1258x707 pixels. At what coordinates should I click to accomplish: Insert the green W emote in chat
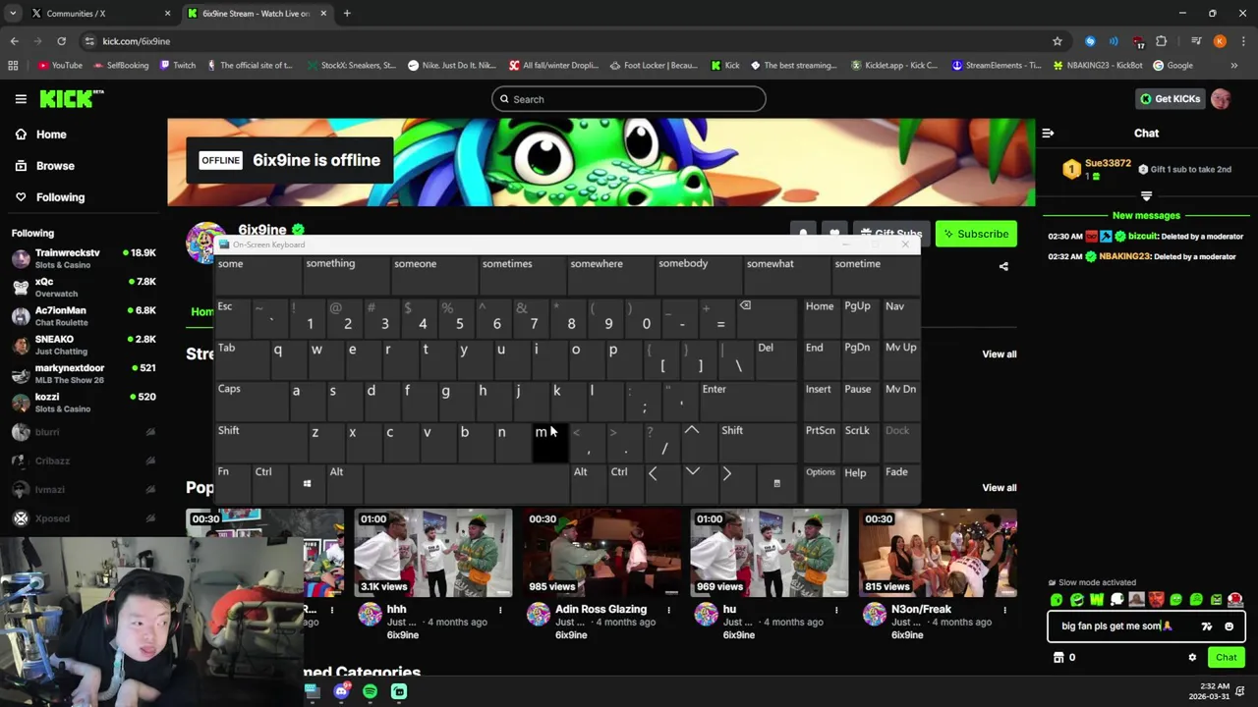click(x=1097, y=600)
